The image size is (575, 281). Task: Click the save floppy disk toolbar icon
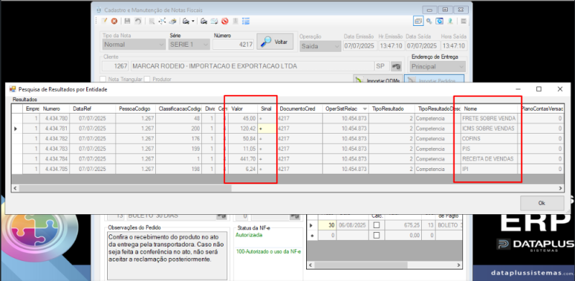pyautogui.click(x=127, y=22)
